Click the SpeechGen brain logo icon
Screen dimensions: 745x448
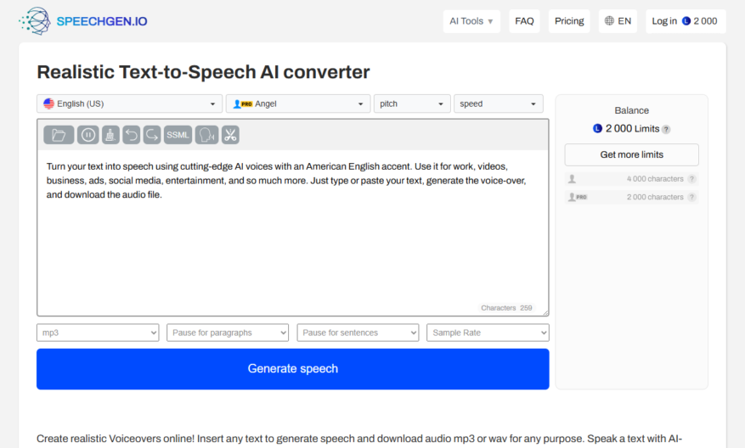point(35,21)
